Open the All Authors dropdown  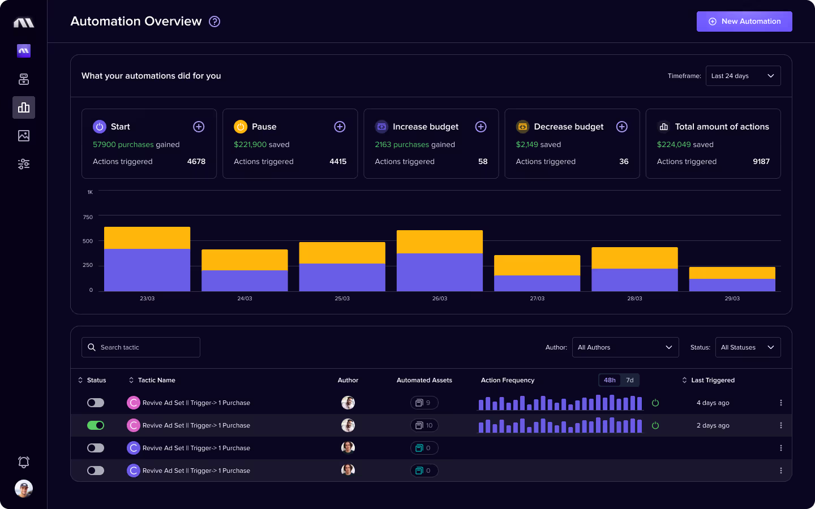point(625,347)
